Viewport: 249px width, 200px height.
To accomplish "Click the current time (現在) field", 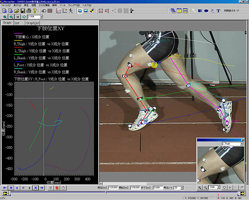I will coord(113,188).
